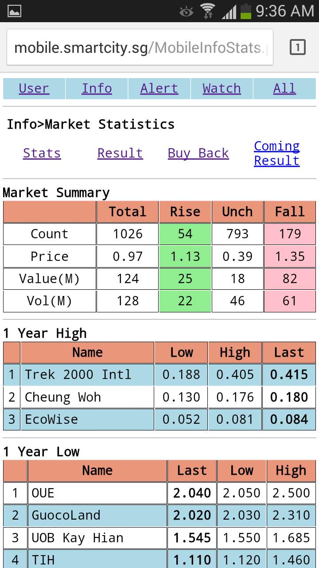
Task: Open the browser tabs counter icon
Action: [x=297, y=47]
